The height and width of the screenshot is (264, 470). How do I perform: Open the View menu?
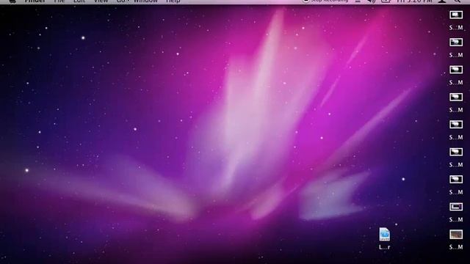(x=101, y=1)
